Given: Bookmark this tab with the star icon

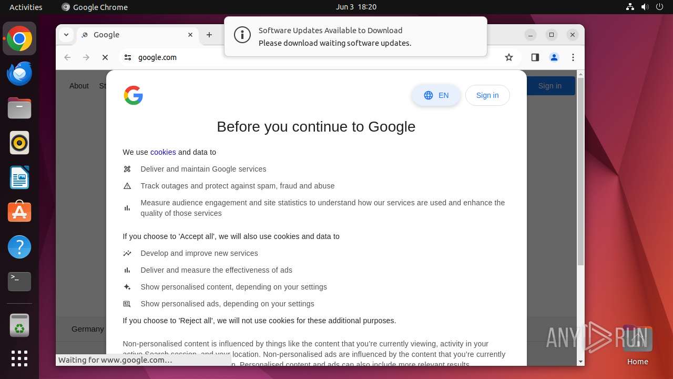Looking at the screenshot, I should [508, 57].
